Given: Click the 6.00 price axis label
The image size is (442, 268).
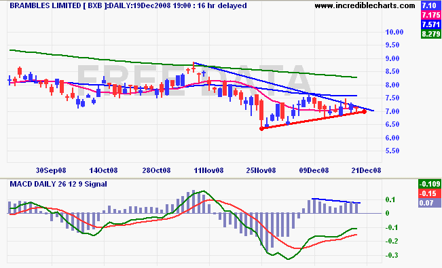Looking at the screenshot, I should [x=392, y=138].
